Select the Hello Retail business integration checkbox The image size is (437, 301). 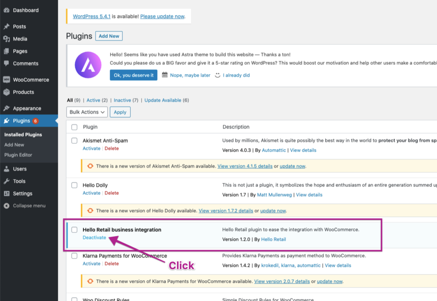(x=74, y=230)
